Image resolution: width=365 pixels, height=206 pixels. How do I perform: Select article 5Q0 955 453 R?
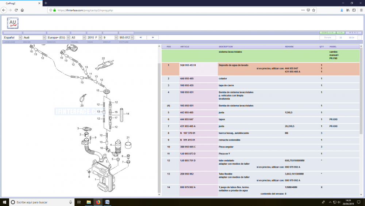click(188, 65)
